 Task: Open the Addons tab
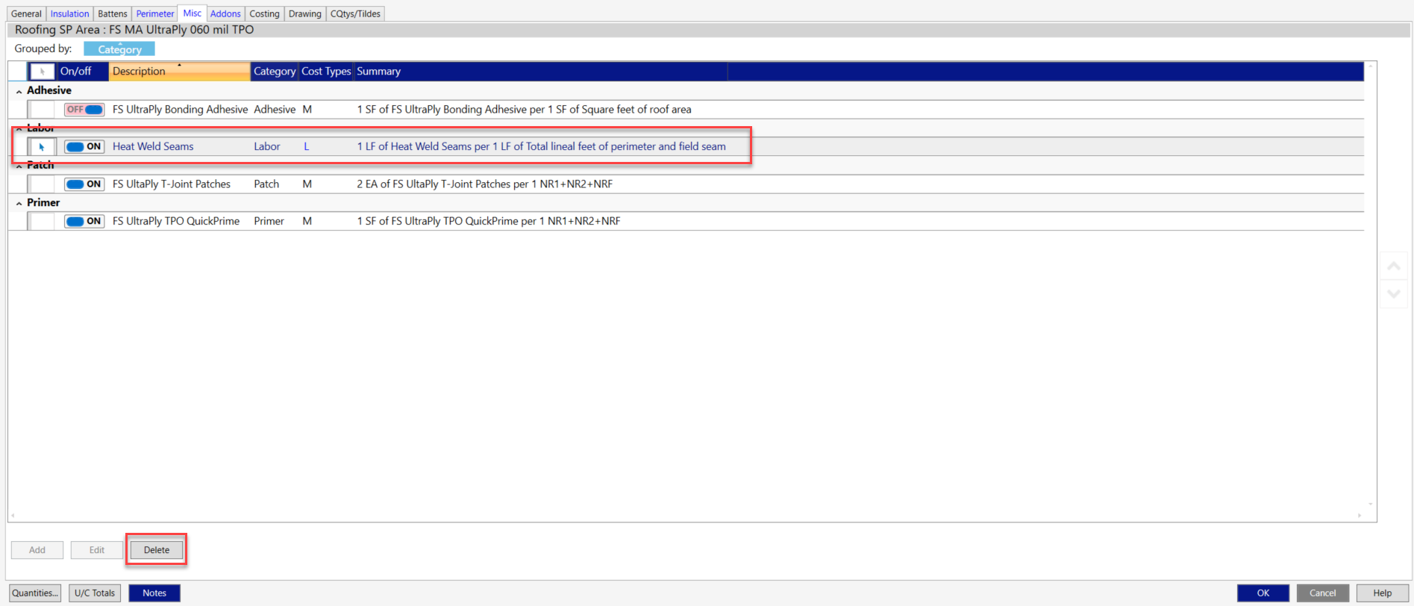tap(225, 13)
